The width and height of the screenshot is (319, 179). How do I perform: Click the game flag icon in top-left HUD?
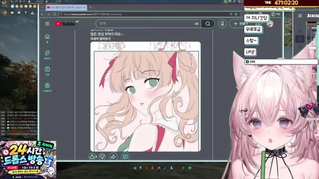tap(12, 13)
